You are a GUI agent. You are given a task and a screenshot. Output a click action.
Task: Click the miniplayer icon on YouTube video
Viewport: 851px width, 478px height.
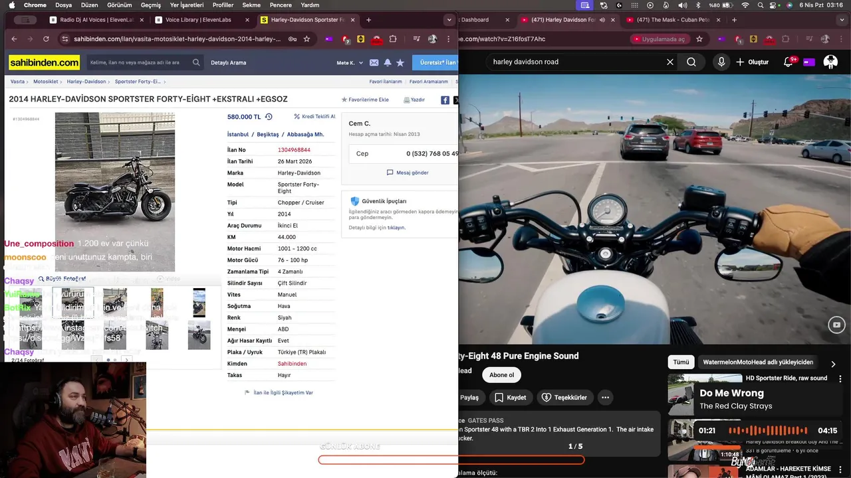point(836,324)
